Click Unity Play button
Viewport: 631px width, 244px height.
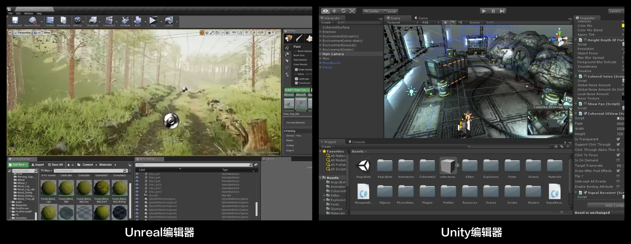(484, 11)
